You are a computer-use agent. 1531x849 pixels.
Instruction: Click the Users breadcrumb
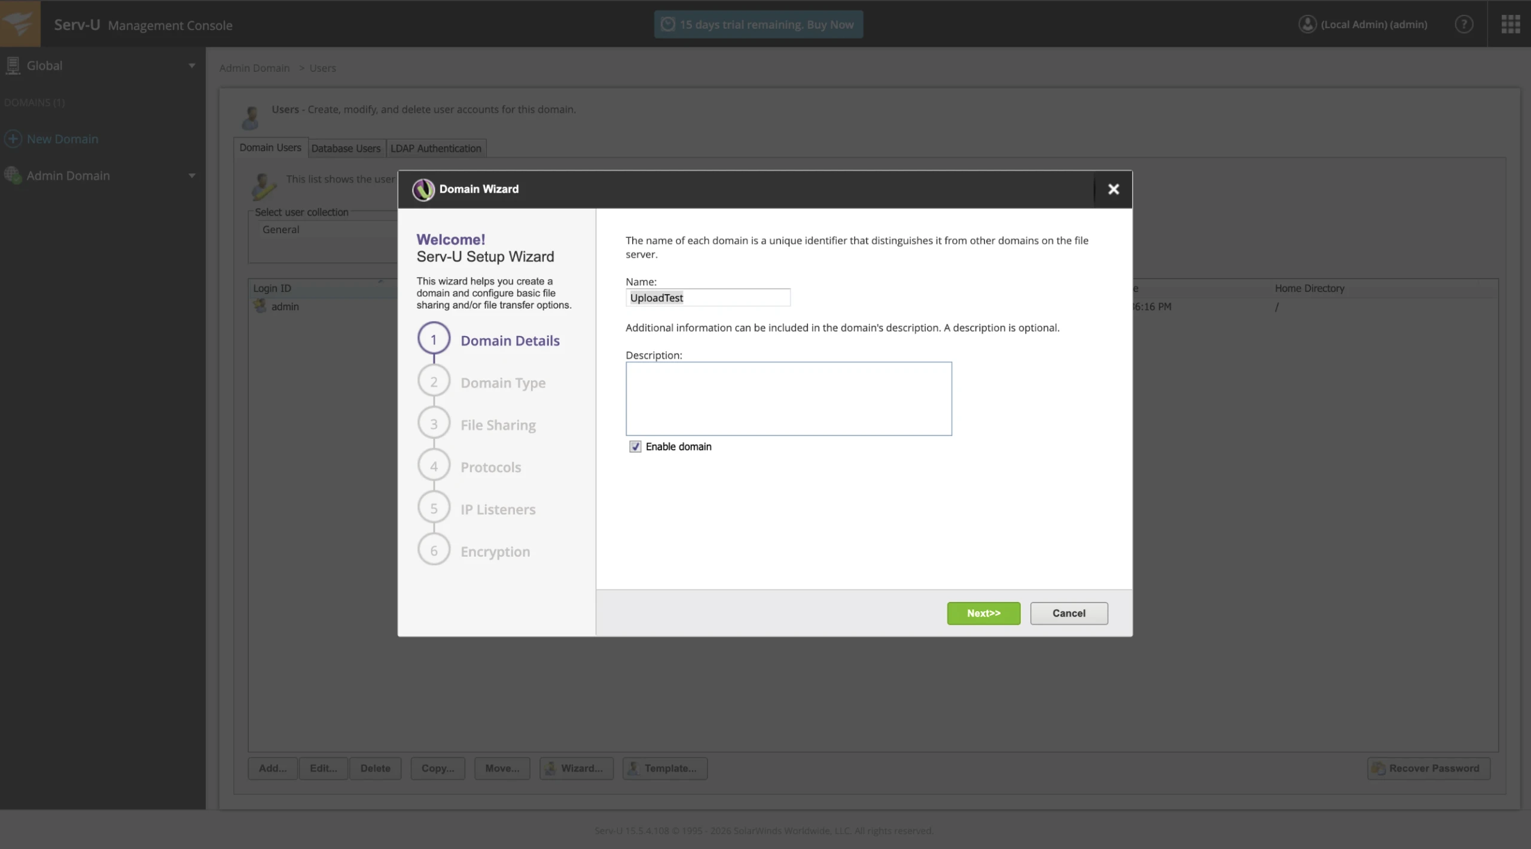[x=322, y=68]
